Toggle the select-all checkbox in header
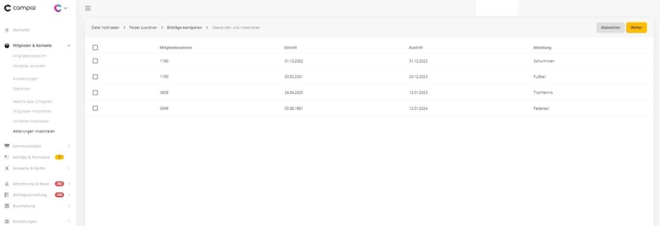Viewport: 660px width, 226px height. (x=95, y=47)
